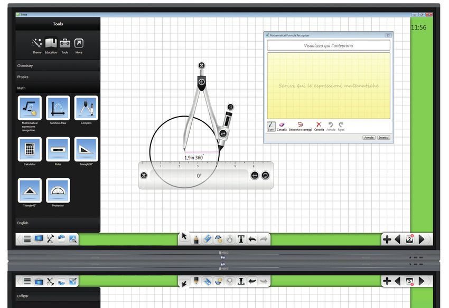The height and width of the screenshot is (308, 449).
Task: Select the tool left of the hand icon
Action: pyautogui.click(x=219, y=239)
